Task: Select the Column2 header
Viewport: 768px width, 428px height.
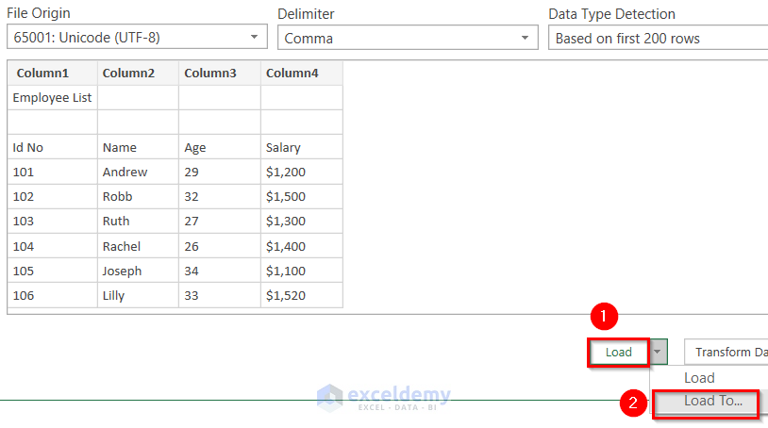Action: (x=137, y=74)
